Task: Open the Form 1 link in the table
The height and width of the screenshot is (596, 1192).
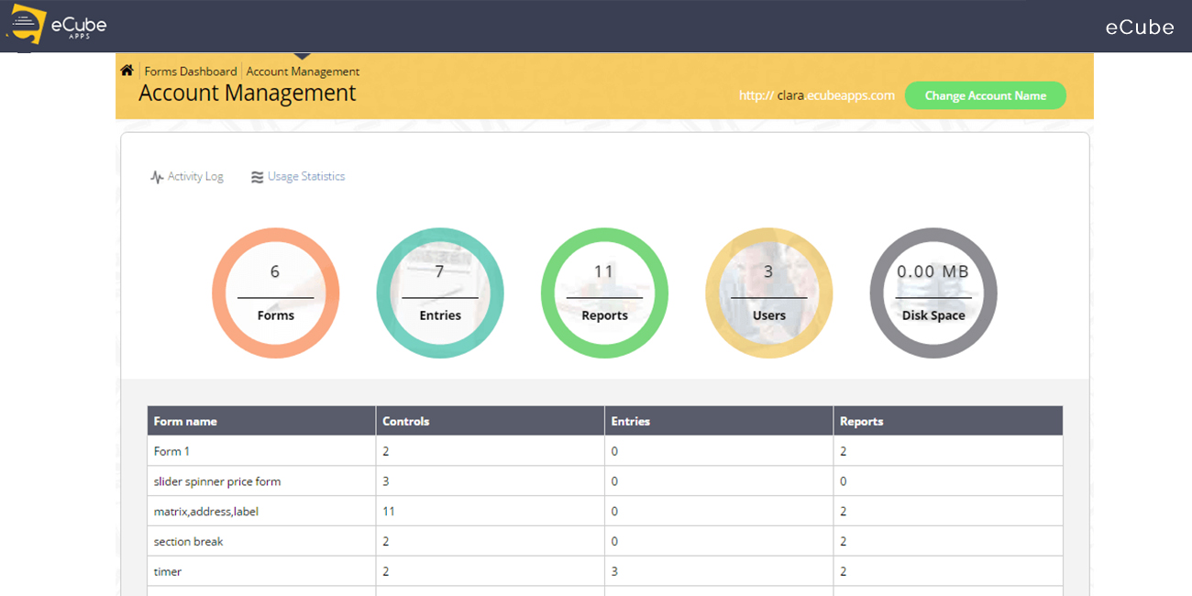Action: 171,450
